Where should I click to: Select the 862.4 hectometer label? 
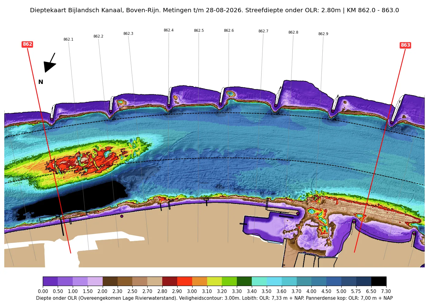169,30
